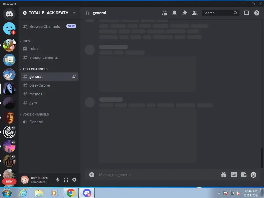Select the general text channel
The image size is (264, 198).
[49, 77]
